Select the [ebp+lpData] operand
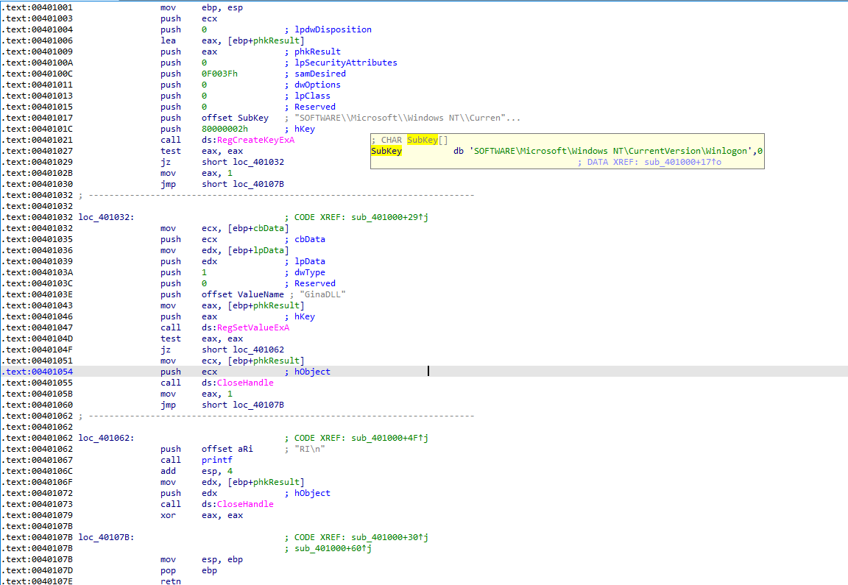 pos(258,250)
